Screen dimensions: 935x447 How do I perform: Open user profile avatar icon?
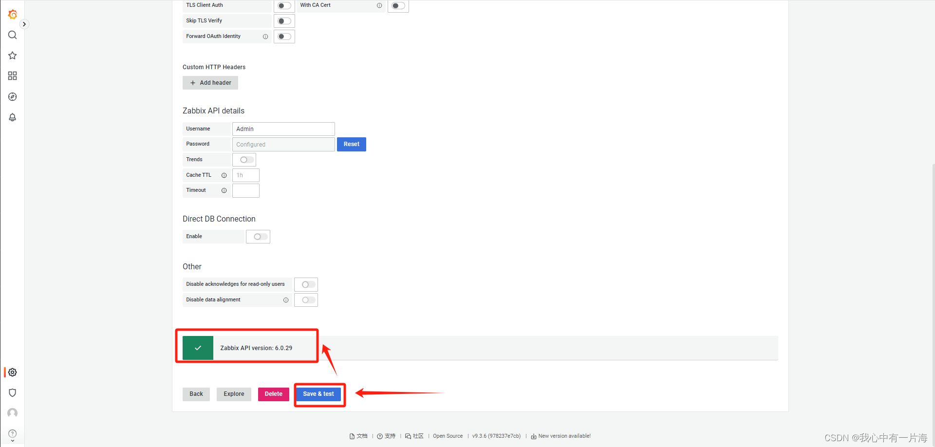[13, 413]
